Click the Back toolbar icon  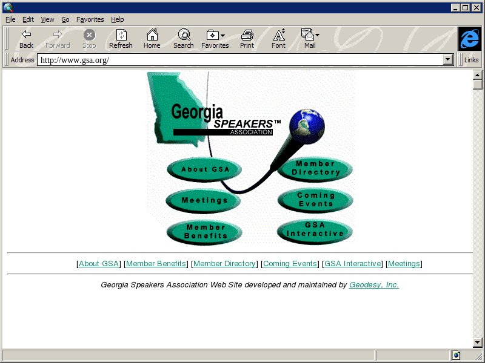(26, 39)
